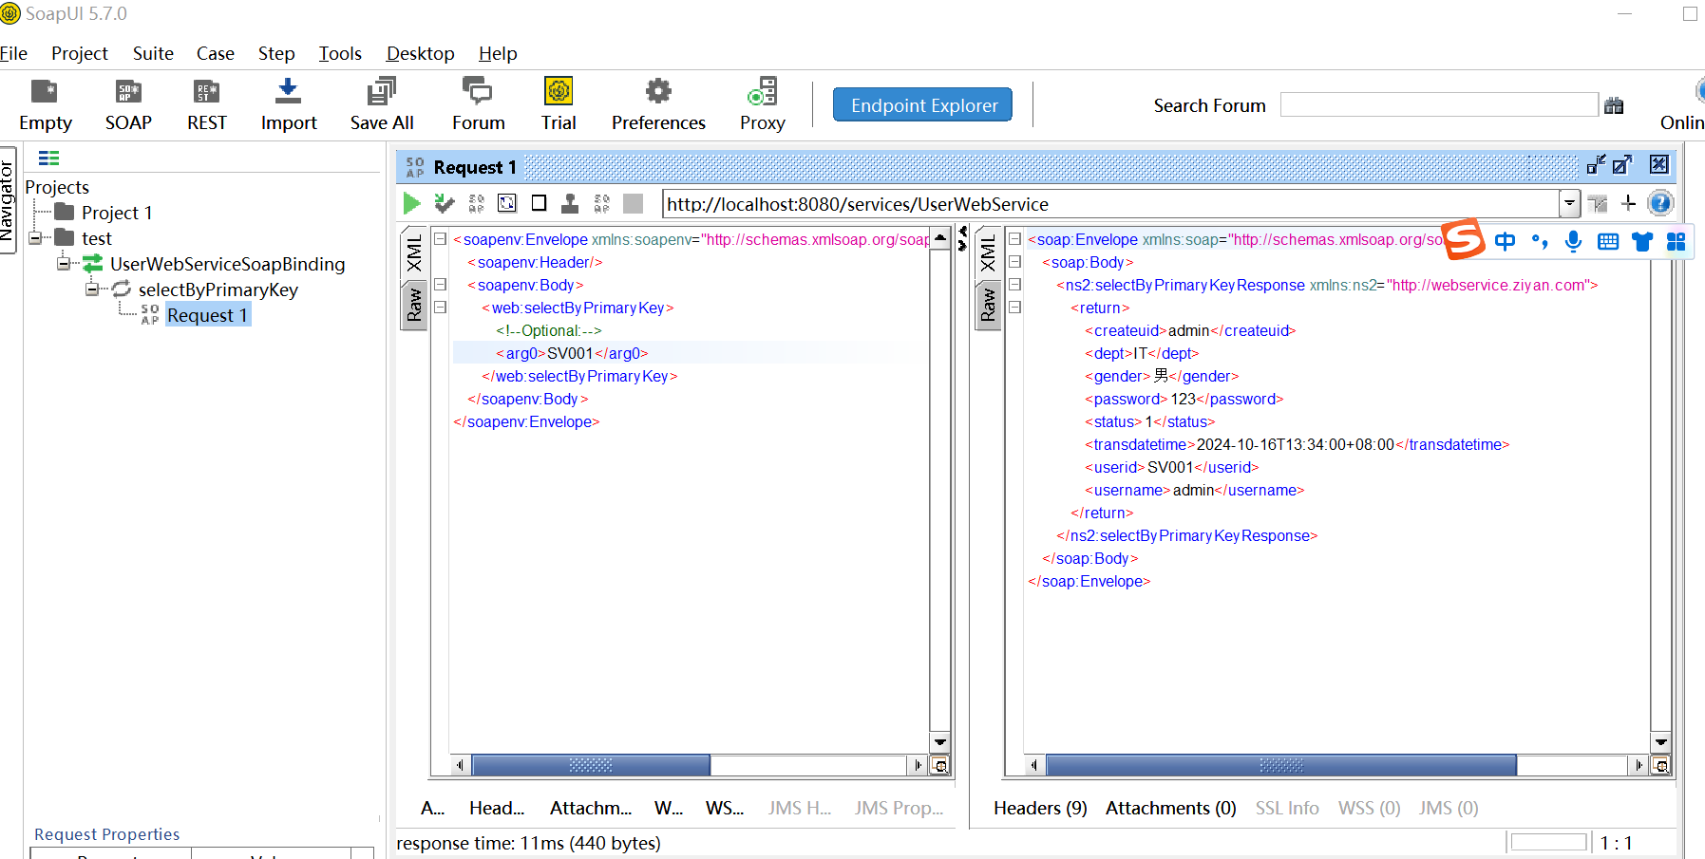The height and width of the screenshot is (859, 1705).
Task: Select the response XML side tab
Action: click(x=988, y=254)
